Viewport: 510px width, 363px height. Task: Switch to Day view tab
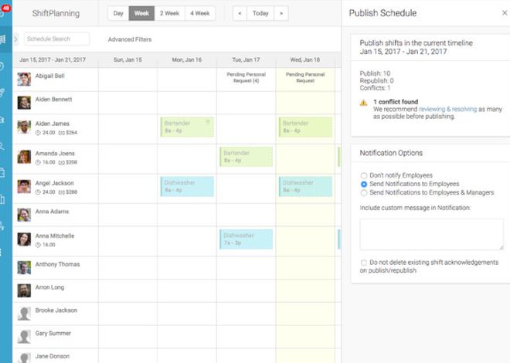(x=117, y=13)
